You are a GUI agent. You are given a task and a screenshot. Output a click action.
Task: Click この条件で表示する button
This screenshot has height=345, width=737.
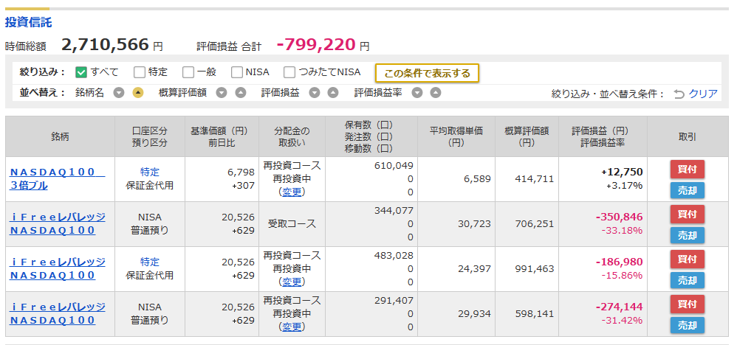427,73
